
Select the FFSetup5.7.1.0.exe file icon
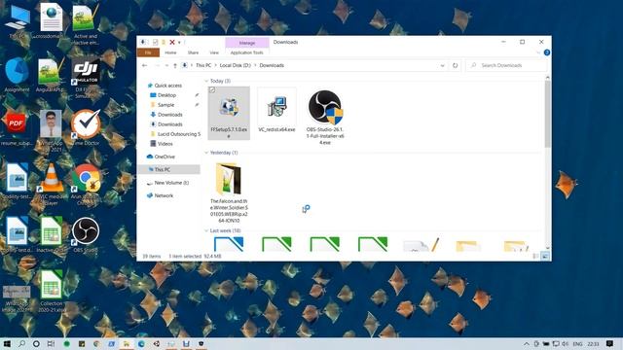coord(229,106)
